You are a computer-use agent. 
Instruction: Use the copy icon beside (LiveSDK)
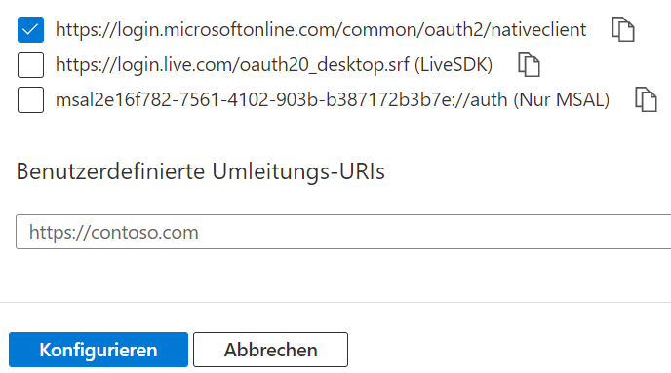point(529,64)
